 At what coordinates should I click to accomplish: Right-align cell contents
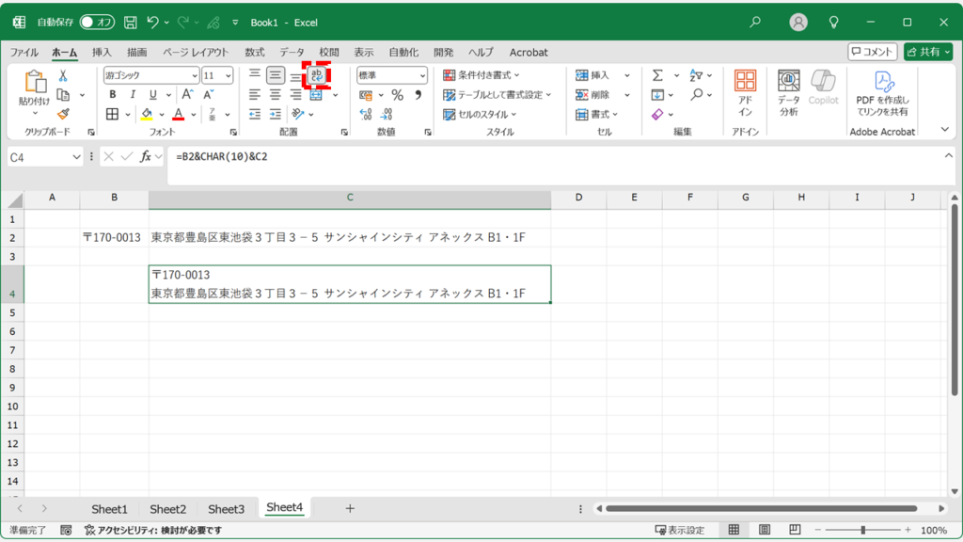click(296, 95)
